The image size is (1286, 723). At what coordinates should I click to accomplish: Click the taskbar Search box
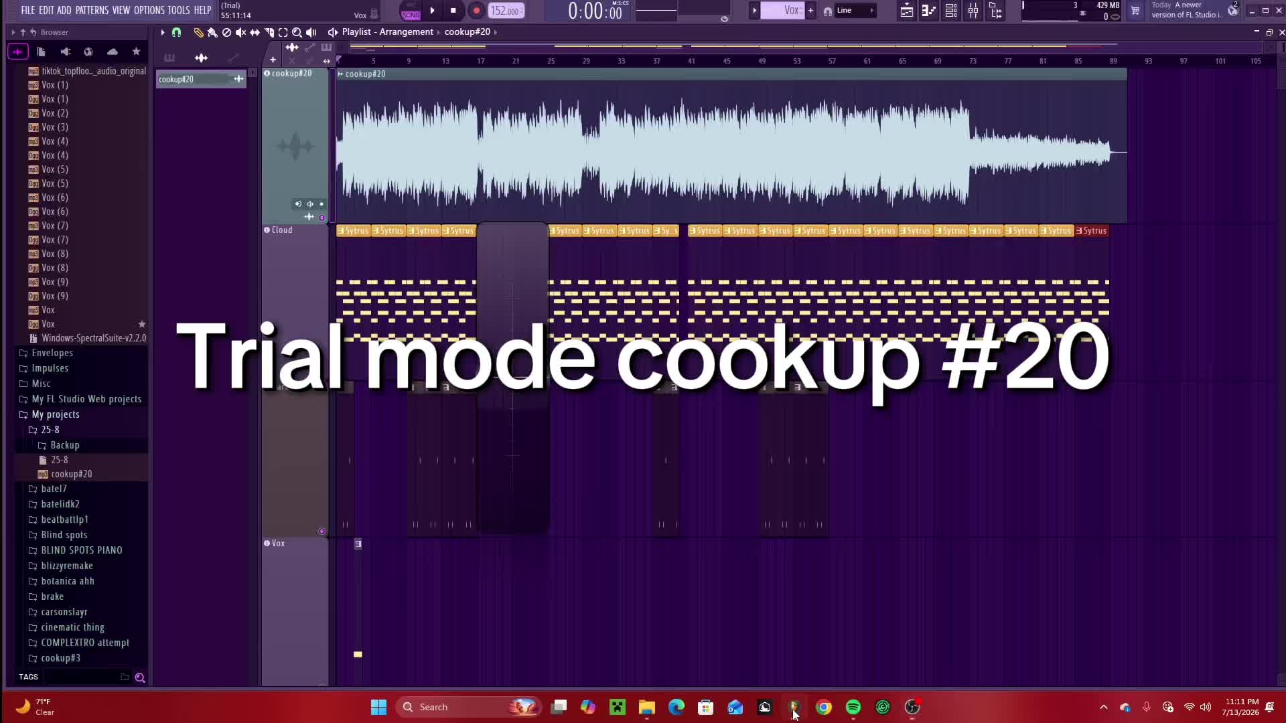(468, 707)
